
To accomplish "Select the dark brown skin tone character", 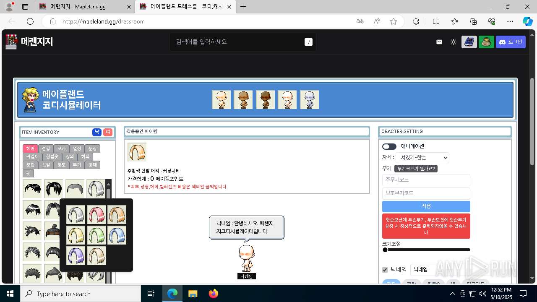I will point(265,100).
